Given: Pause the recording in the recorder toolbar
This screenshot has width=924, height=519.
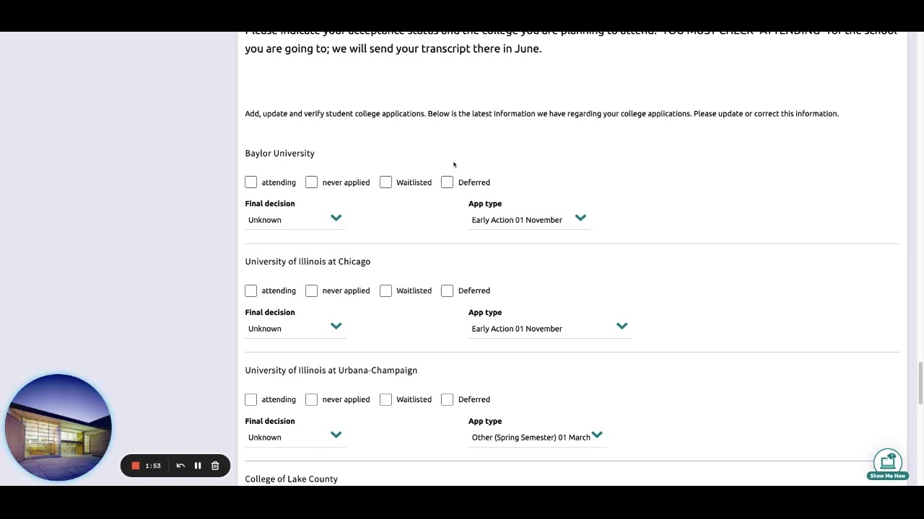Looking at the screenshot, I should [x=198, y=466].
